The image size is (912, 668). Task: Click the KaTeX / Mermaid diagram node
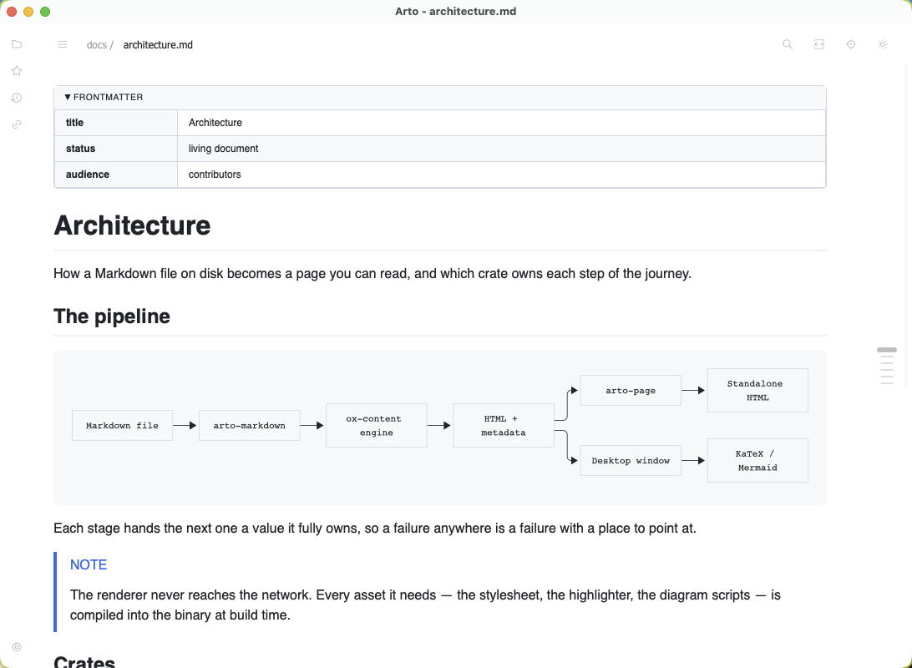tap(757, 460)
